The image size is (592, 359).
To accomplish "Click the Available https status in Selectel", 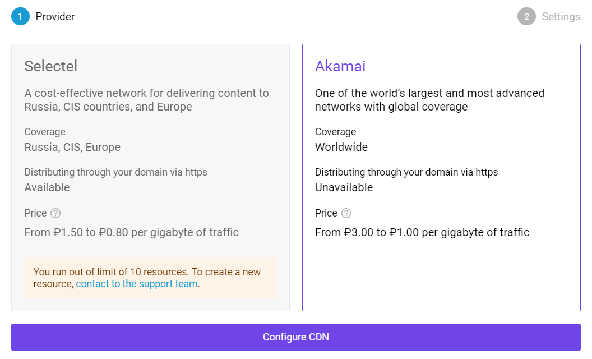I will click(x=47, y=187).
